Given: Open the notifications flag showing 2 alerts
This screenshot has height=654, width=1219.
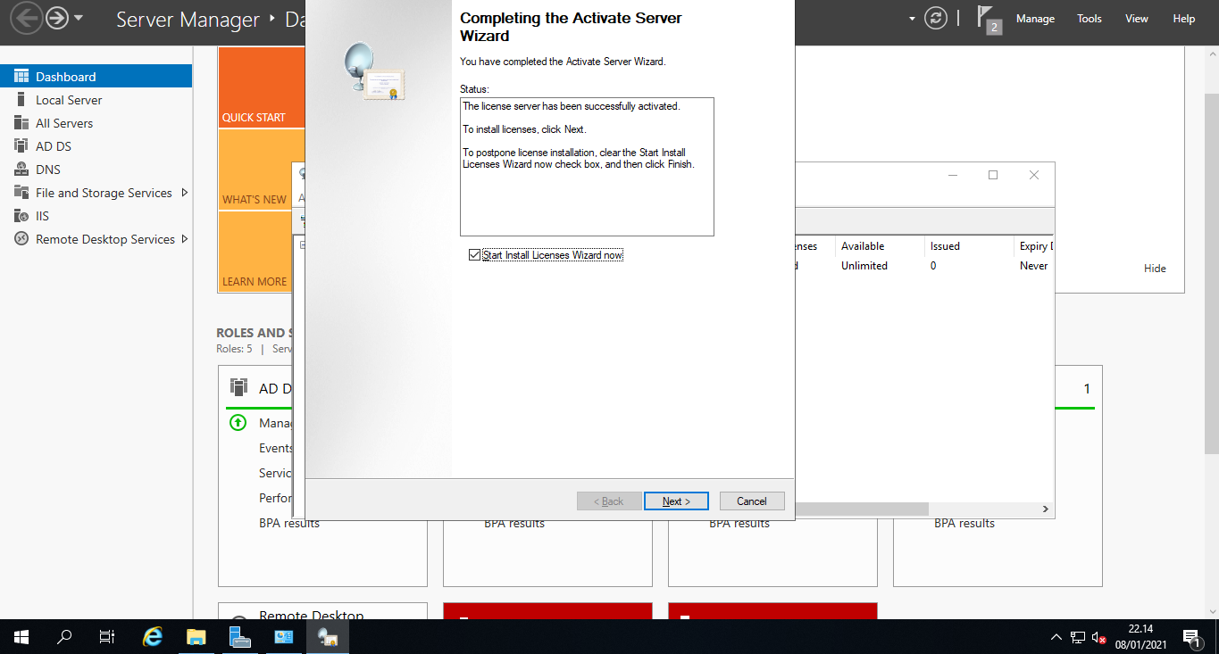Looking at the screenshot, I should (985, 17).
